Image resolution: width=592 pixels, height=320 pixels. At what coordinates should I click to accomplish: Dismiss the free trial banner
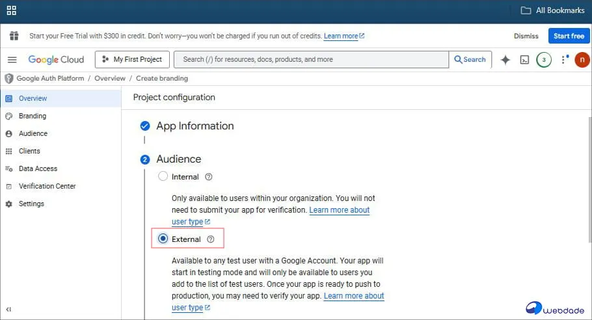click(x=526, y=36)
